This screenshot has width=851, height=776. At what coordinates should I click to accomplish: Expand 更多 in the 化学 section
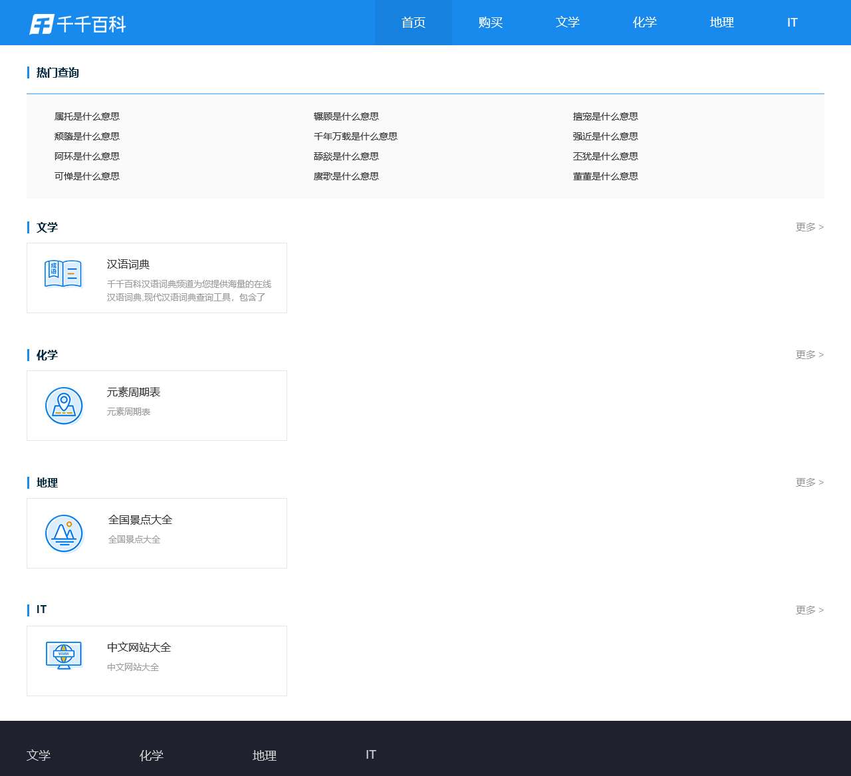(809, 355)
